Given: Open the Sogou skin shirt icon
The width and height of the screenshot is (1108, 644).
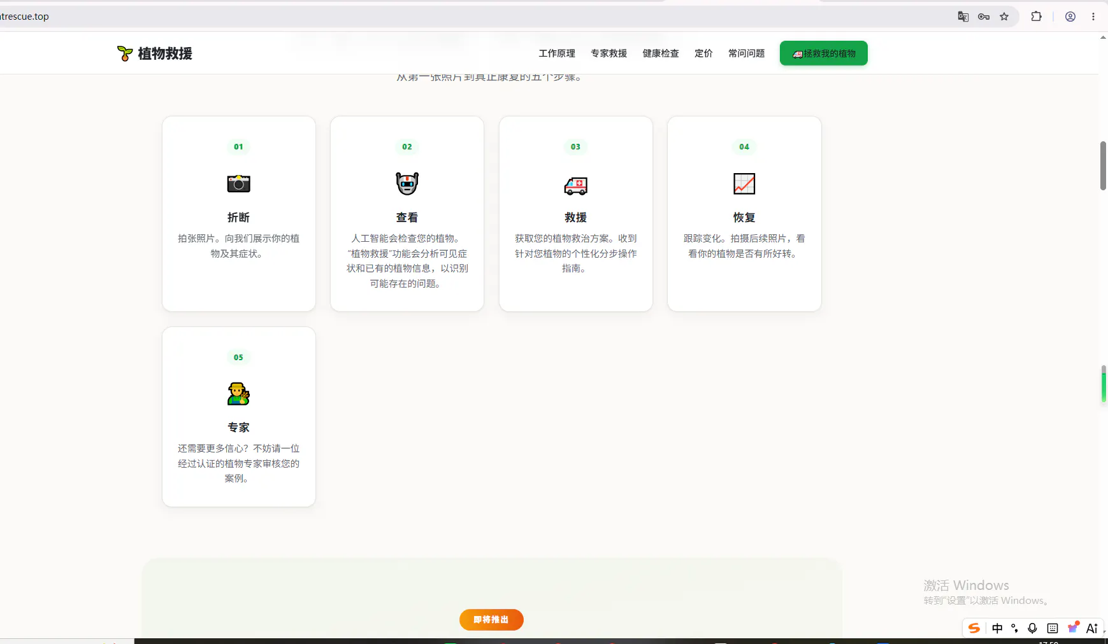Looking at the screenshot, I should coord(1073,627).
